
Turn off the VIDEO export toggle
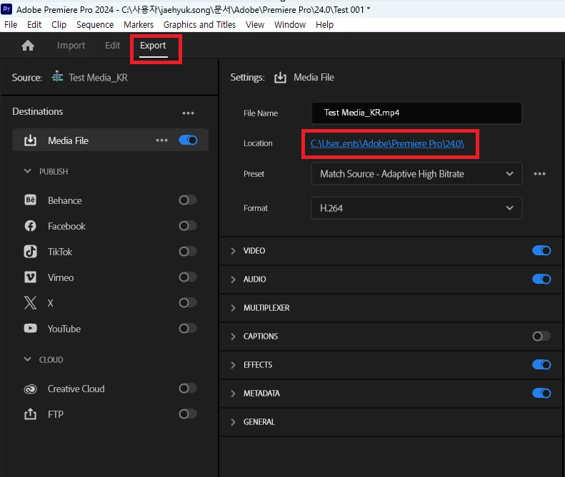pos(541,250)
